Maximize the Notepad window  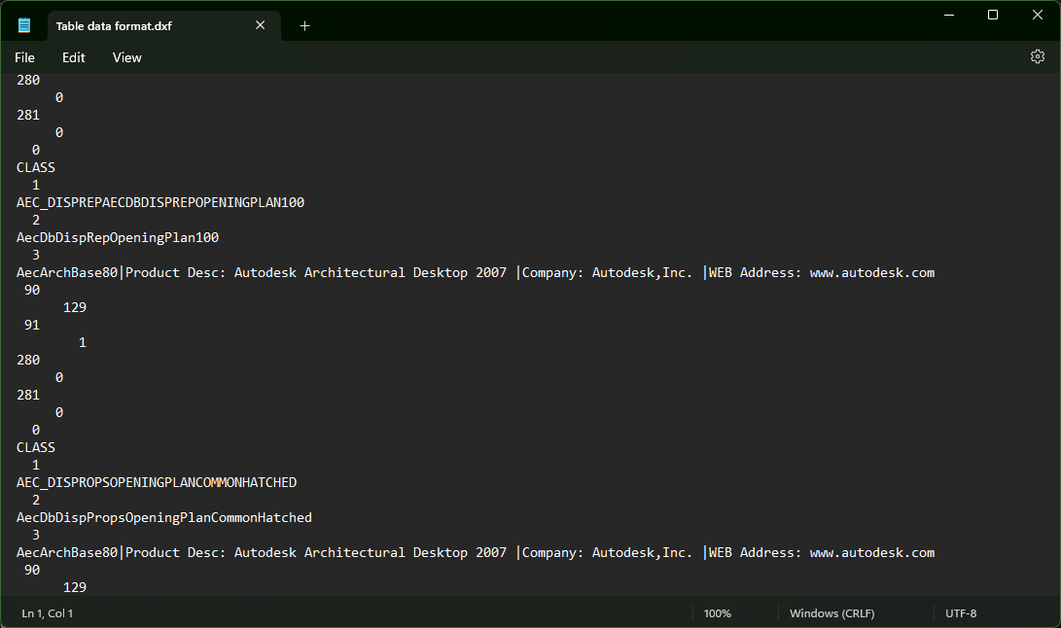(x=993, y=15)
